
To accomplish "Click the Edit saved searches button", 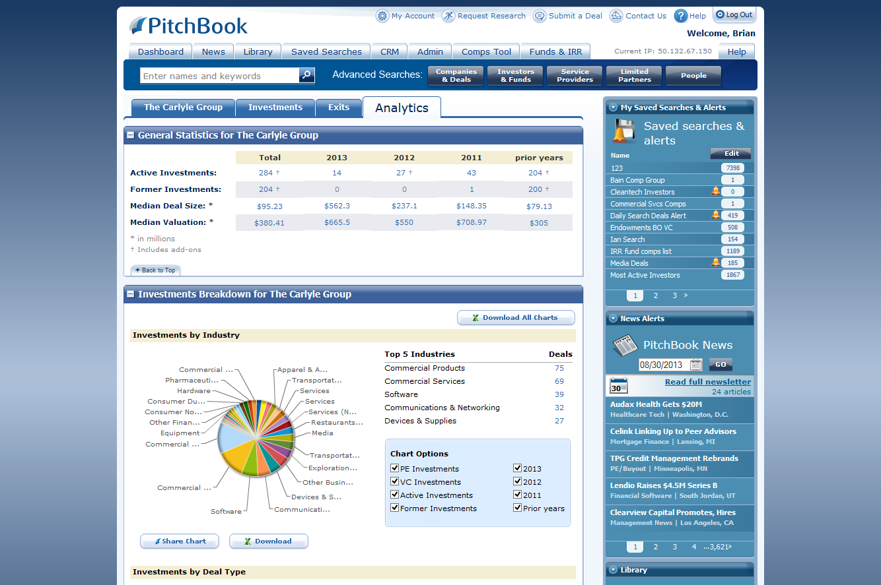I will click(x=730, y=154).
